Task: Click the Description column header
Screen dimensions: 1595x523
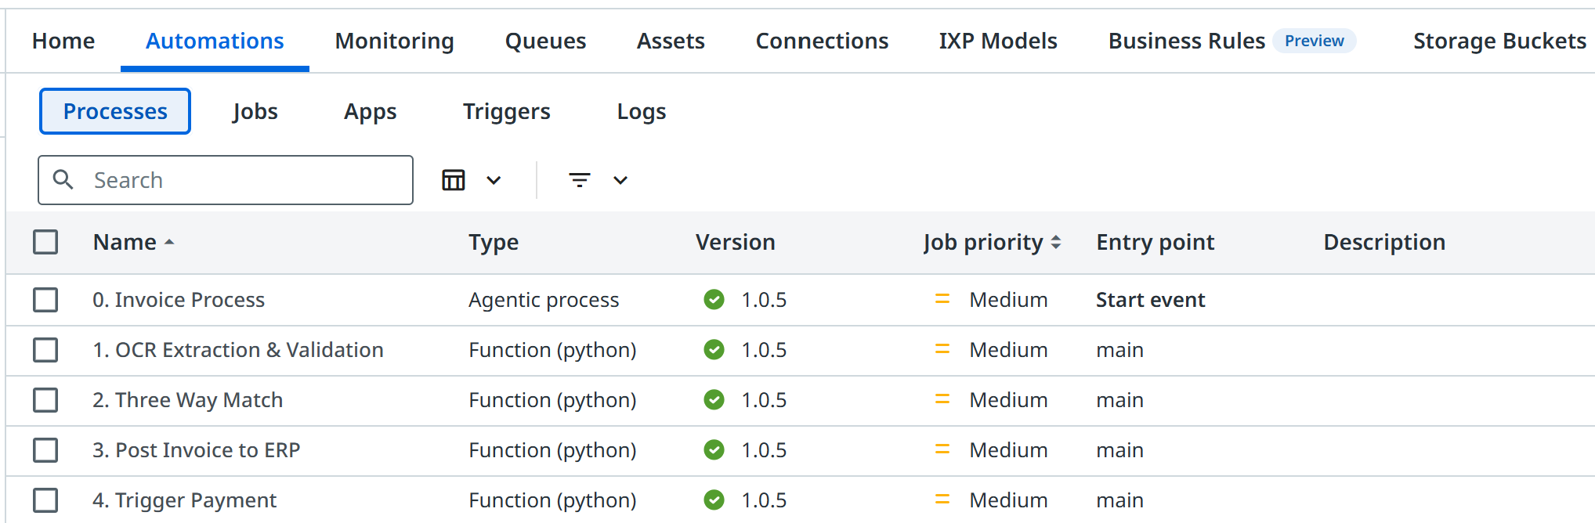Action: coord(1384,243)
